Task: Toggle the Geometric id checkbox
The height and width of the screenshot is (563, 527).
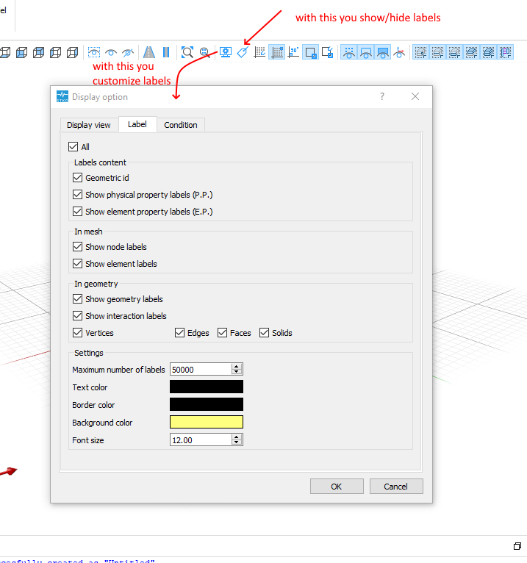Action: coord(77,177)
